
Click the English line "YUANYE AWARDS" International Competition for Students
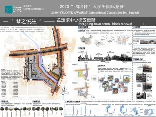[x=95, y=13]
